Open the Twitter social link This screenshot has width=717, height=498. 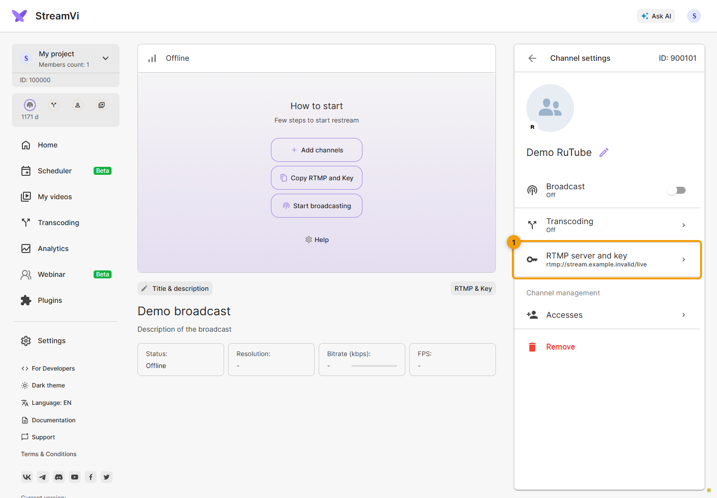(x=107, y=477)
